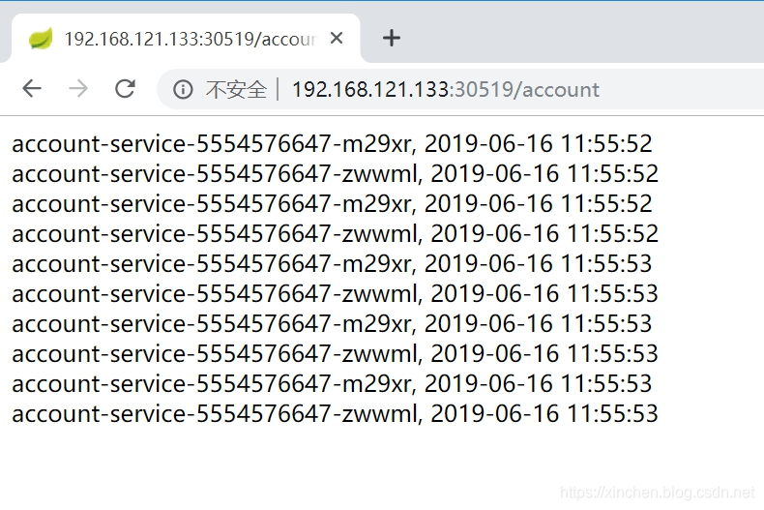The height and width of the screenshot is (510, 764).
Task: Select the tab titled 192.168.121.133:30519/accoun
Action: [186, 39]
